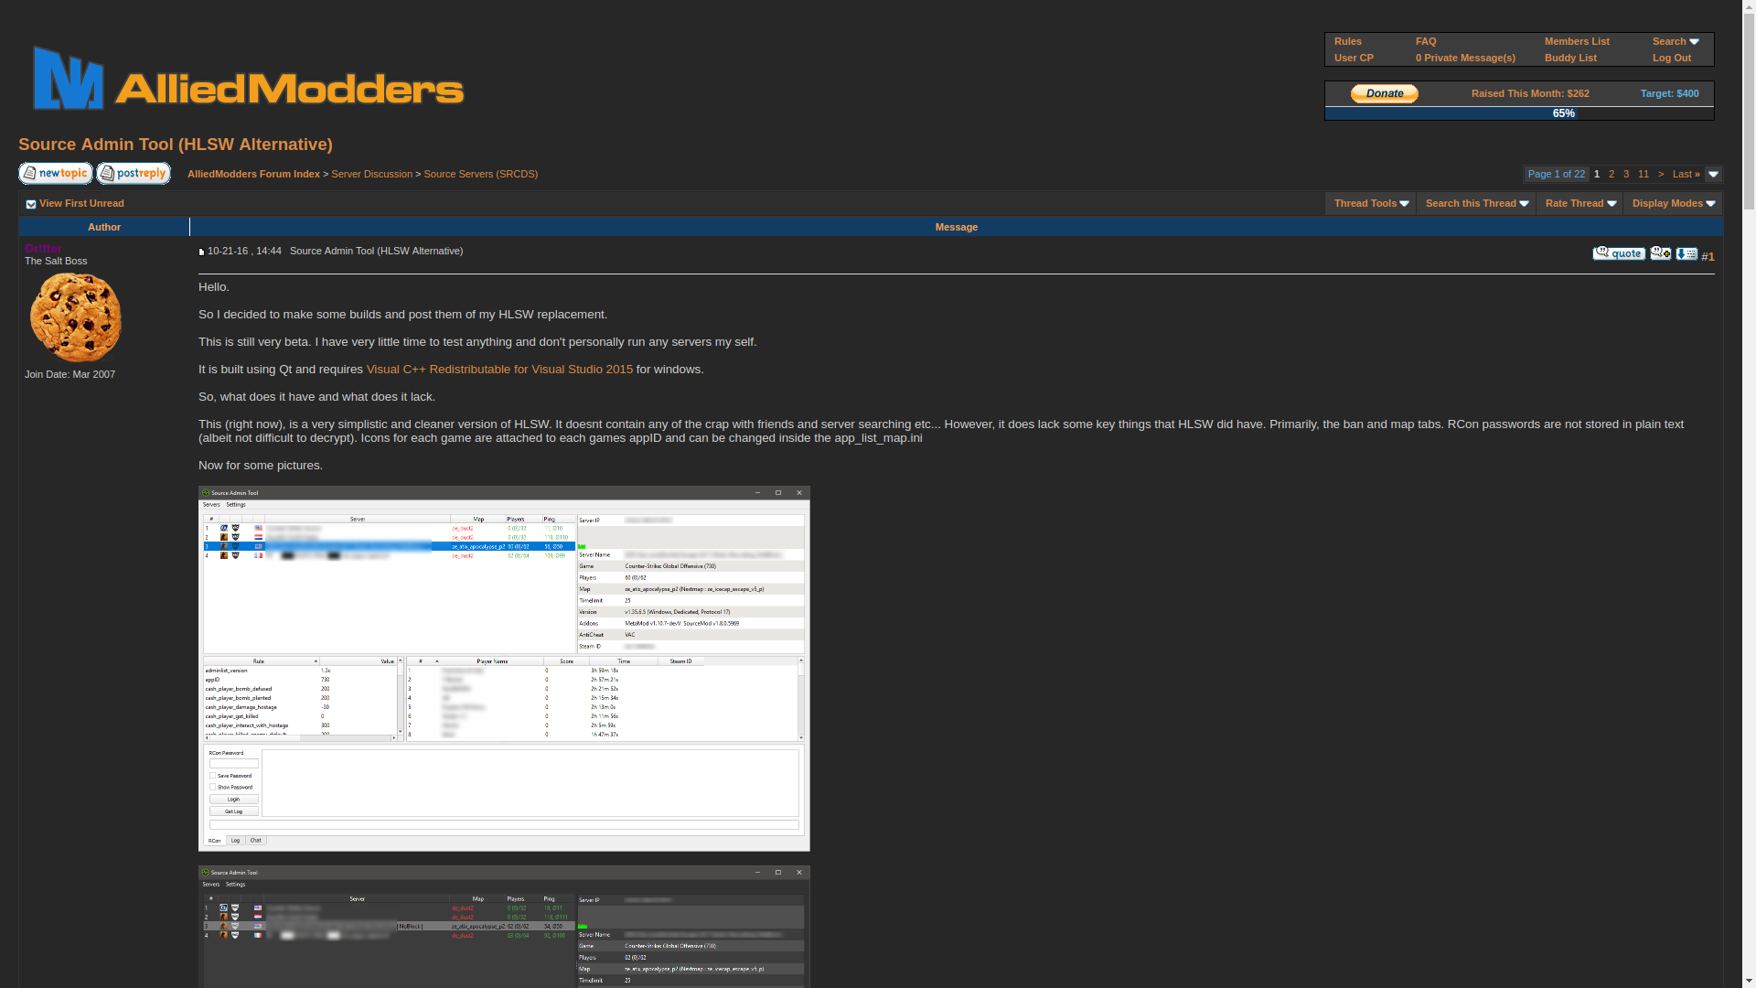
Task: Click Drifter's cookie avatar
Action: tap(75, 317)
